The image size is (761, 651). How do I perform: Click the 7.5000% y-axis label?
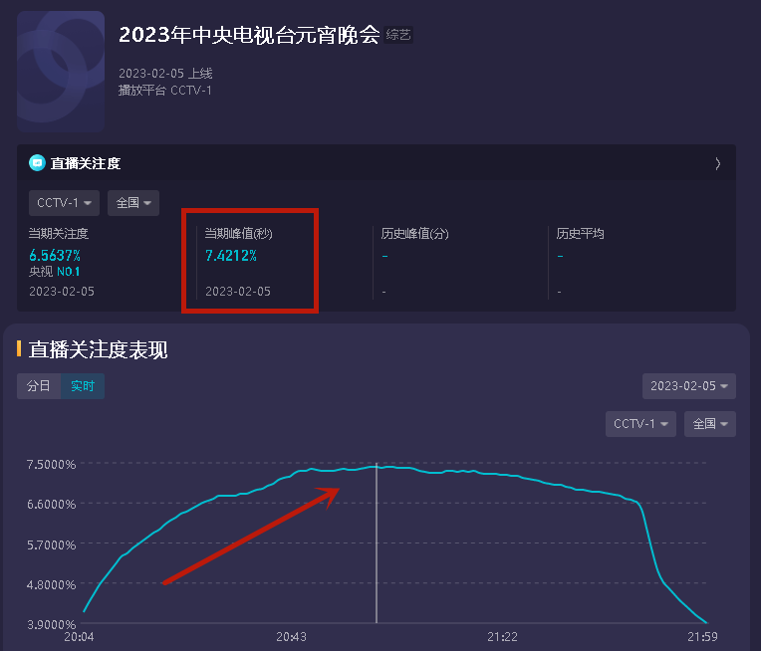coord(52,464)
